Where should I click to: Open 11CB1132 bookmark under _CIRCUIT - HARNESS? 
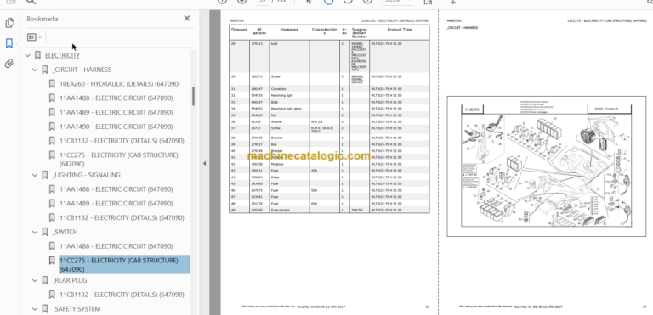click(122, 141)
